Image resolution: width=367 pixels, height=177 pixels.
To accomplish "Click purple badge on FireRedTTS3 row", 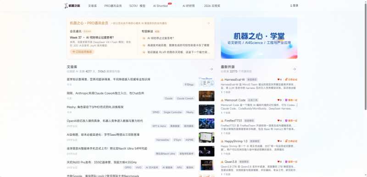I will click(291, 121).
